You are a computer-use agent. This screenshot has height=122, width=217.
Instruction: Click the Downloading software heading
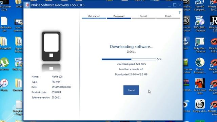[131, 47]
